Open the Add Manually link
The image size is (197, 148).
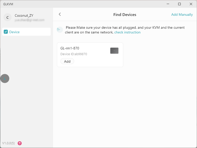click(182, 15)
